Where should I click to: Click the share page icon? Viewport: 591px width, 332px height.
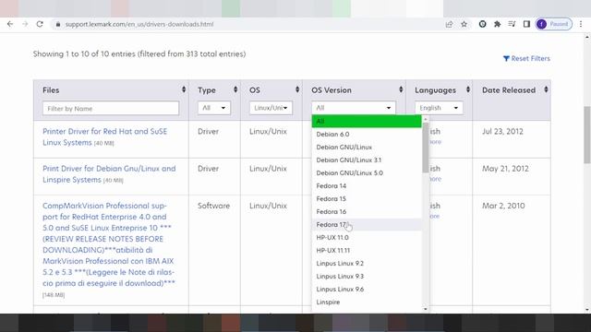pyautogui.click(x=449, y=24)
